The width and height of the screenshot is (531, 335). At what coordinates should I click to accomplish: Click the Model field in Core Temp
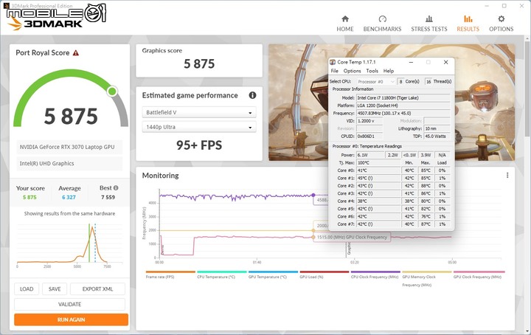(x=403, y=98)
